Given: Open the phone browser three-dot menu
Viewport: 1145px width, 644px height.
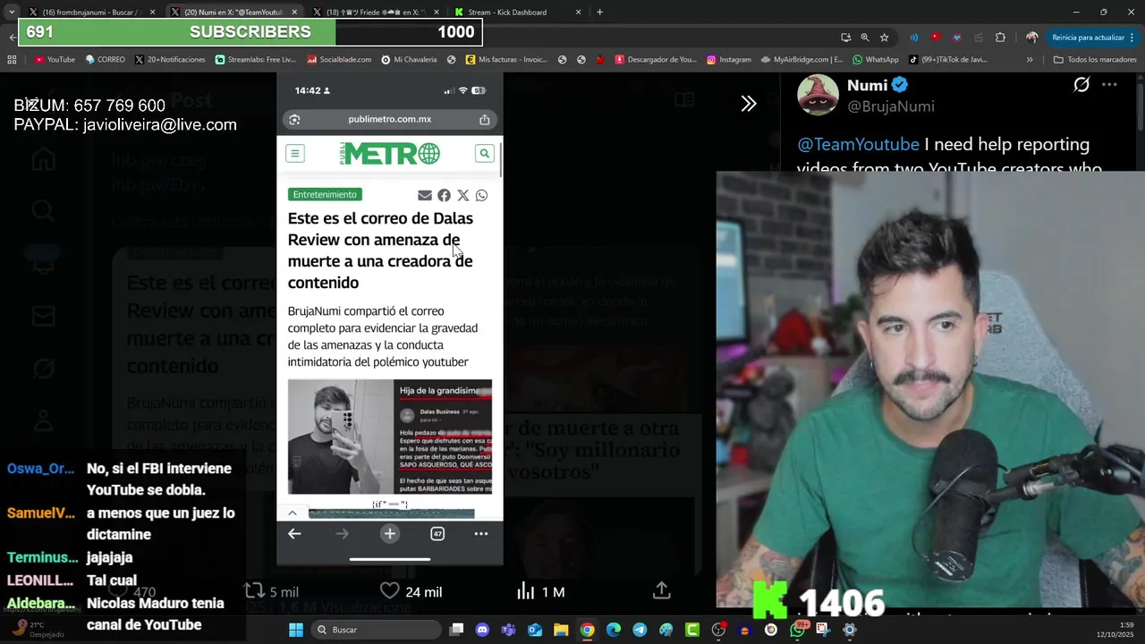Looking at the screenshot, I should [481, 534].
